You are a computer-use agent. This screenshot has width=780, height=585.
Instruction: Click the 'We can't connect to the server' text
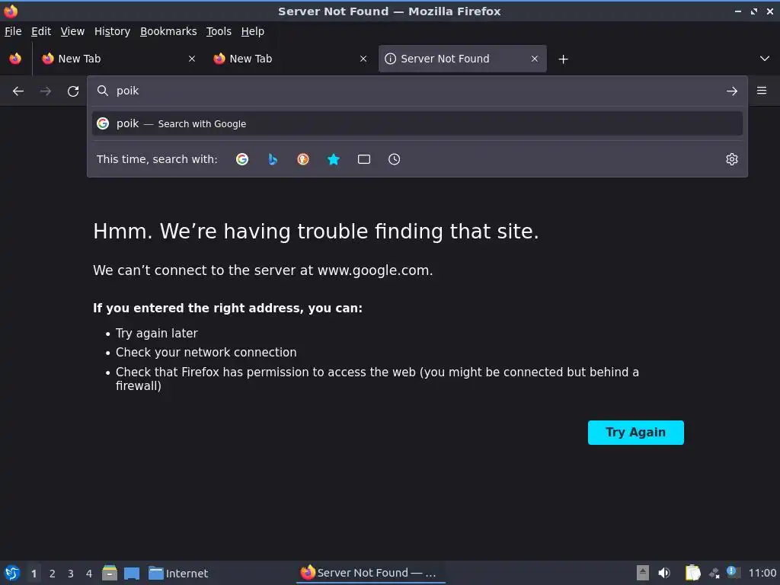(263, 270)
